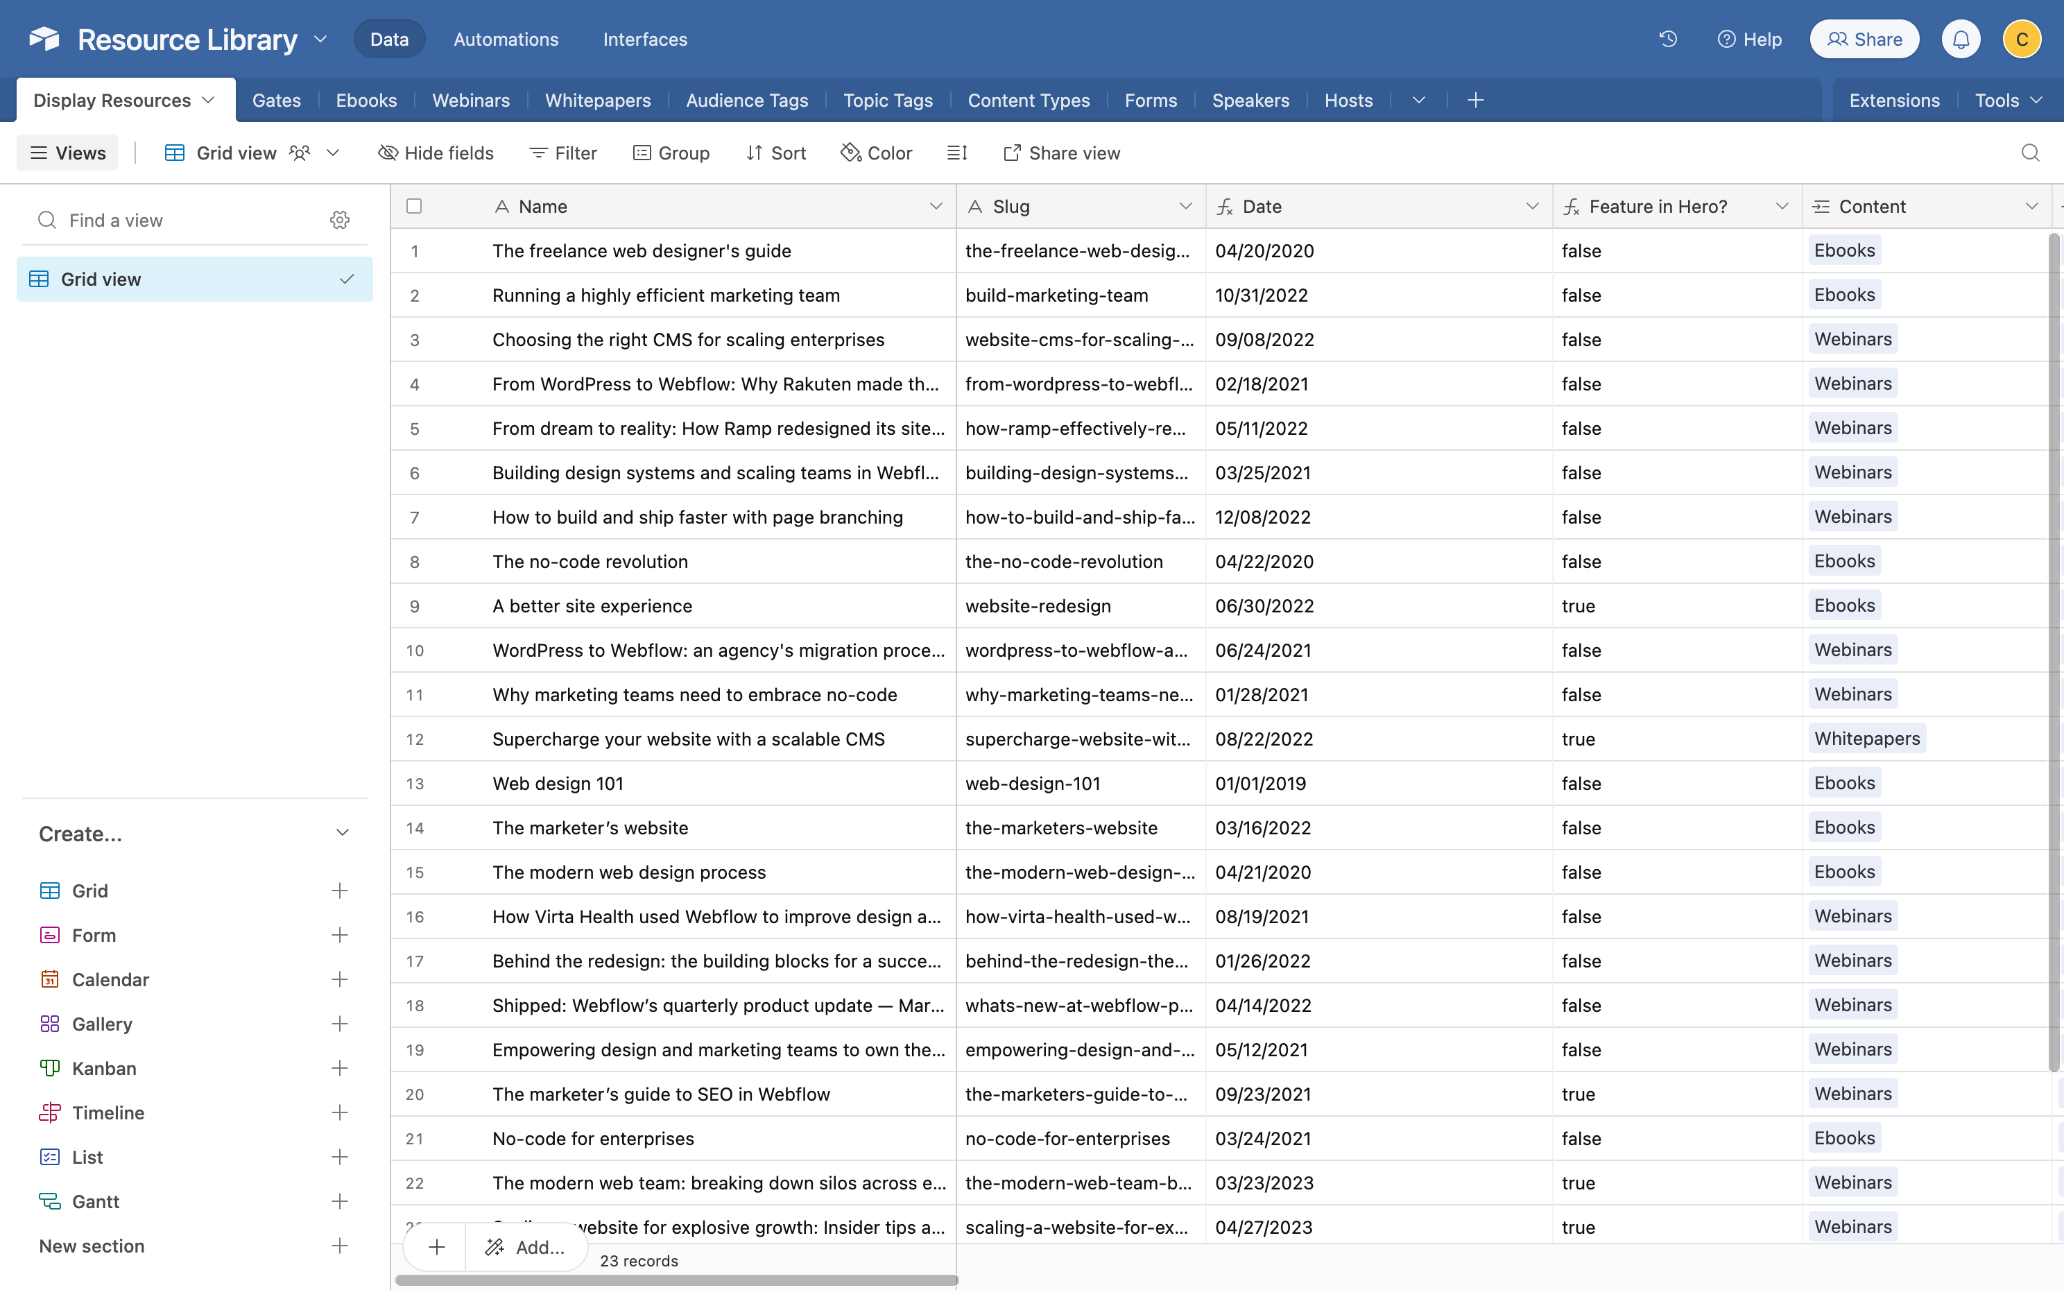Viewport: 2064px width, 1290px height.
Task: Open Slug field dropdown arrow
Action: pyautogui.click(x=1185, y=207)
